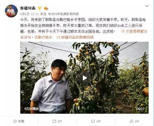The height and width of the screenshot is (126, 154).
Task: Play the jujube orchard video
Action: tap(84, 78)
